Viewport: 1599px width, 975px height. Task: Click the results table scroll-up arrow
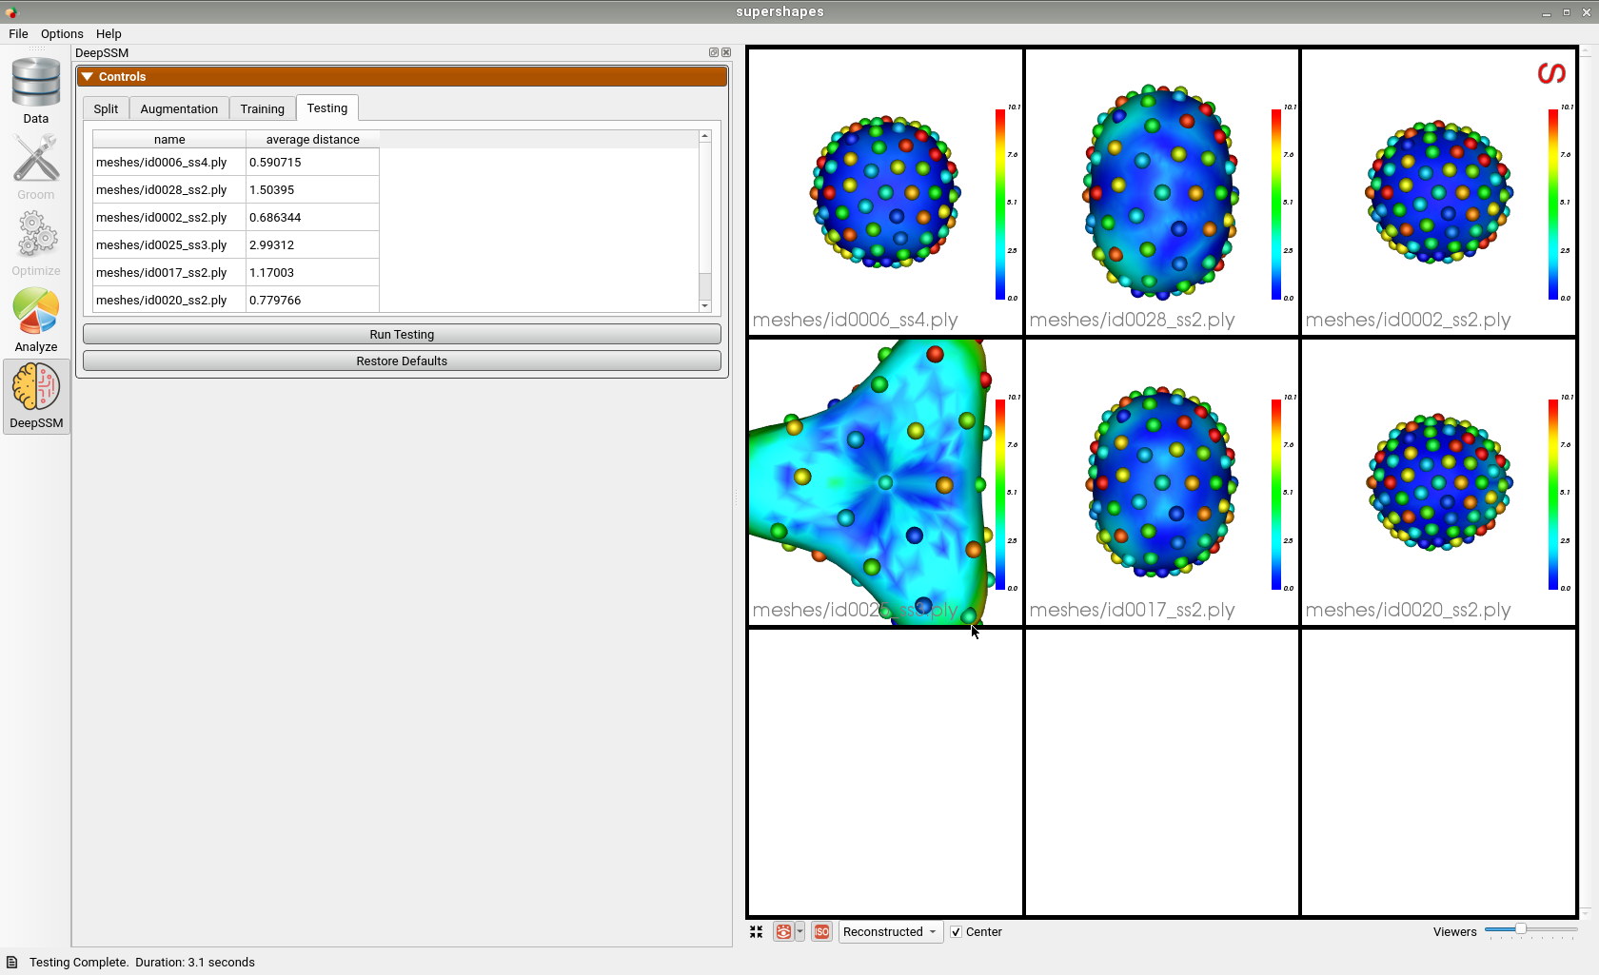(x=705, y=136)
